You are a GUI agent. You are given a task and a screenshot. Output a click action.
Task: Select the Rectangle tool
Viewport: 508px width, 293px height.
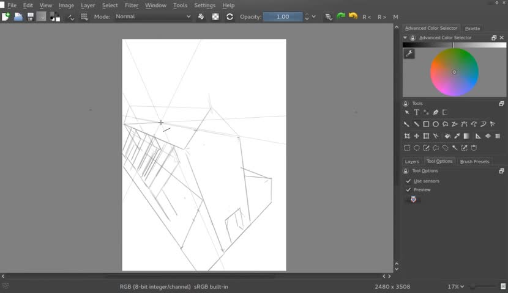tap(426, 124)
